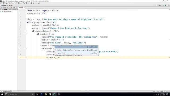Click the scroll from source icon
This screenshot has width=170, height=96.
click(x=10, y=7)
